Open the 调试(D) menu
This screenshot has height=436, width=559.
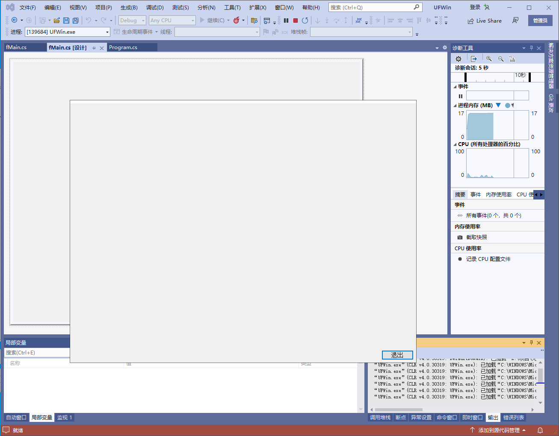155,8
